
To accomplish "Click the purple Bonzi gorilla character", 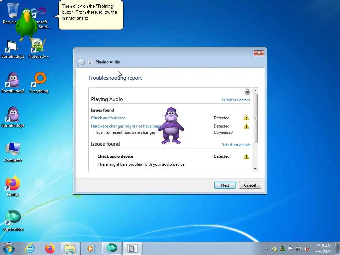I will 171,125.
